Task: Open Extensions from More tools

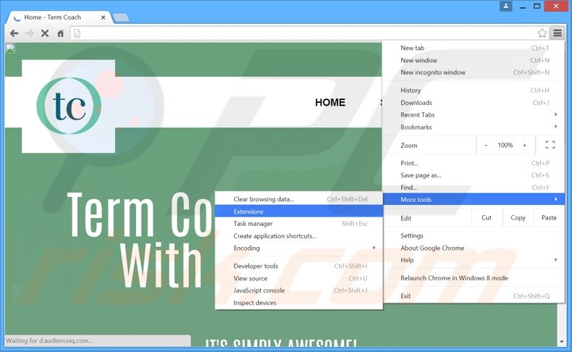Action: [x=299, y=211]
